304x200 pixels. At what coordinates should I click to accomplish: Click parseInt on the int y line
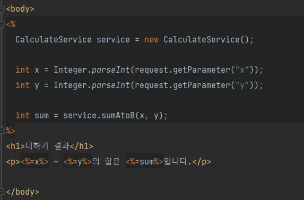click(x=111, y=85)
